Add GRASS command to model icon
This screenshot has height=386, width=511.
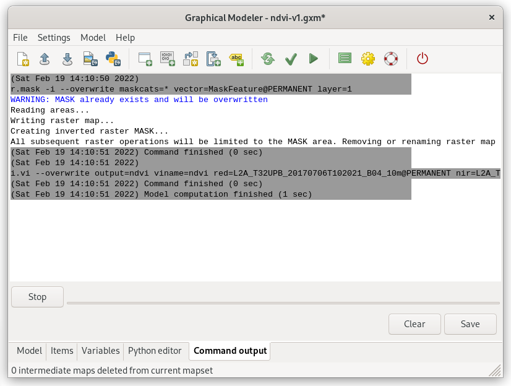pyautogui.click(x=145, y=59)
